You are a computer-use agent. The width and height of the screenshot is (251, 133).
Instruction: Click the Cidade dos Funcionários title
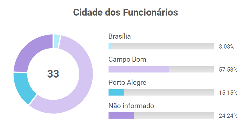[x=125, y=13]
